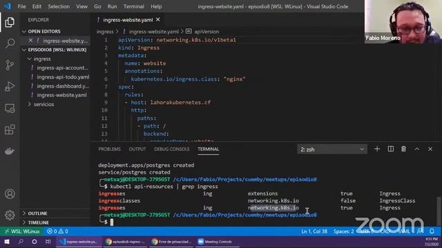Close the ingress-website.yaml editor tab

pos(158,20)
